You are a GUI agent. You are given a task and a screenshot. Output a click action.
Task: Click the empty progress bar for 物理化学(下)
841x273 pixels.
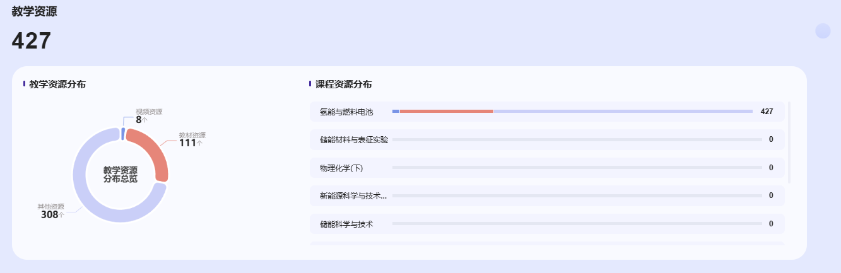(x=577, y=168)
